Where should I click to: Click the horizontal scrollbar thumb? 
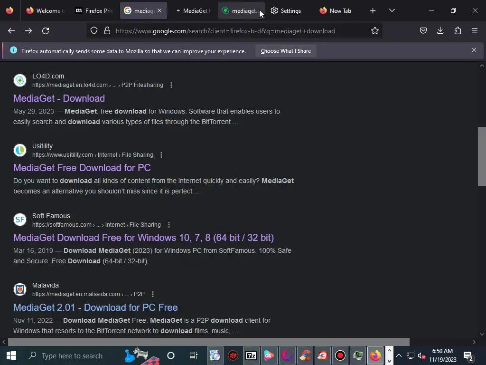click(209, 342)
